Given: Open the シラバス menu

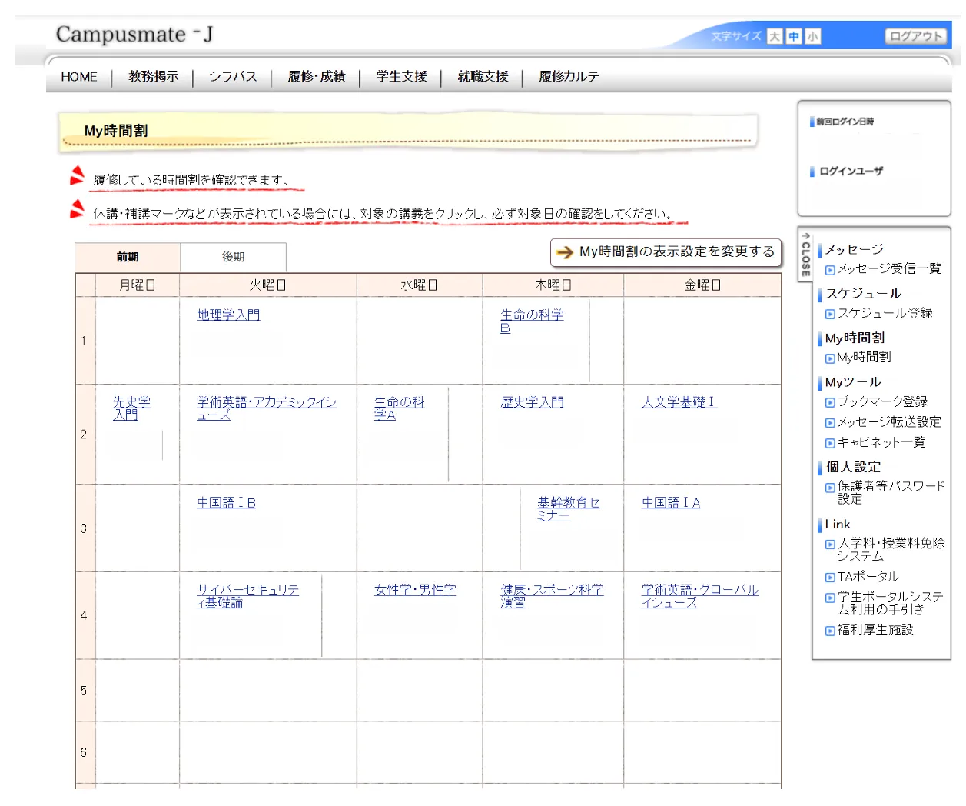Looking at the screenshot, I should click(233, 77).
